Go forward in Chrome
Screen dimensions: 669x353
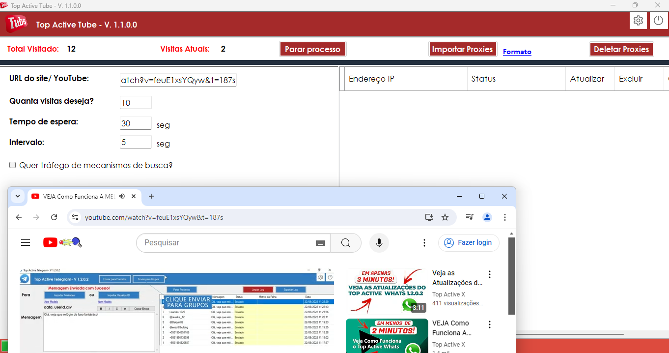tap(36, 217)
